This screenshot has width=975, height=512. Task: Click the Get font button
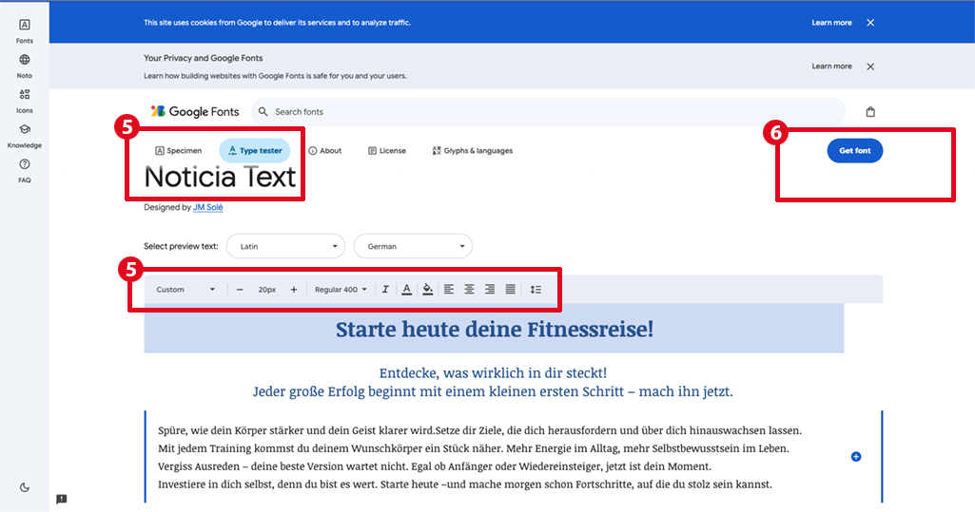854,151
